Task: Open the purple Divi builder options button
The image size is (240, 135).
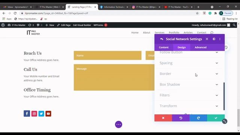Action: pos(118,124)
